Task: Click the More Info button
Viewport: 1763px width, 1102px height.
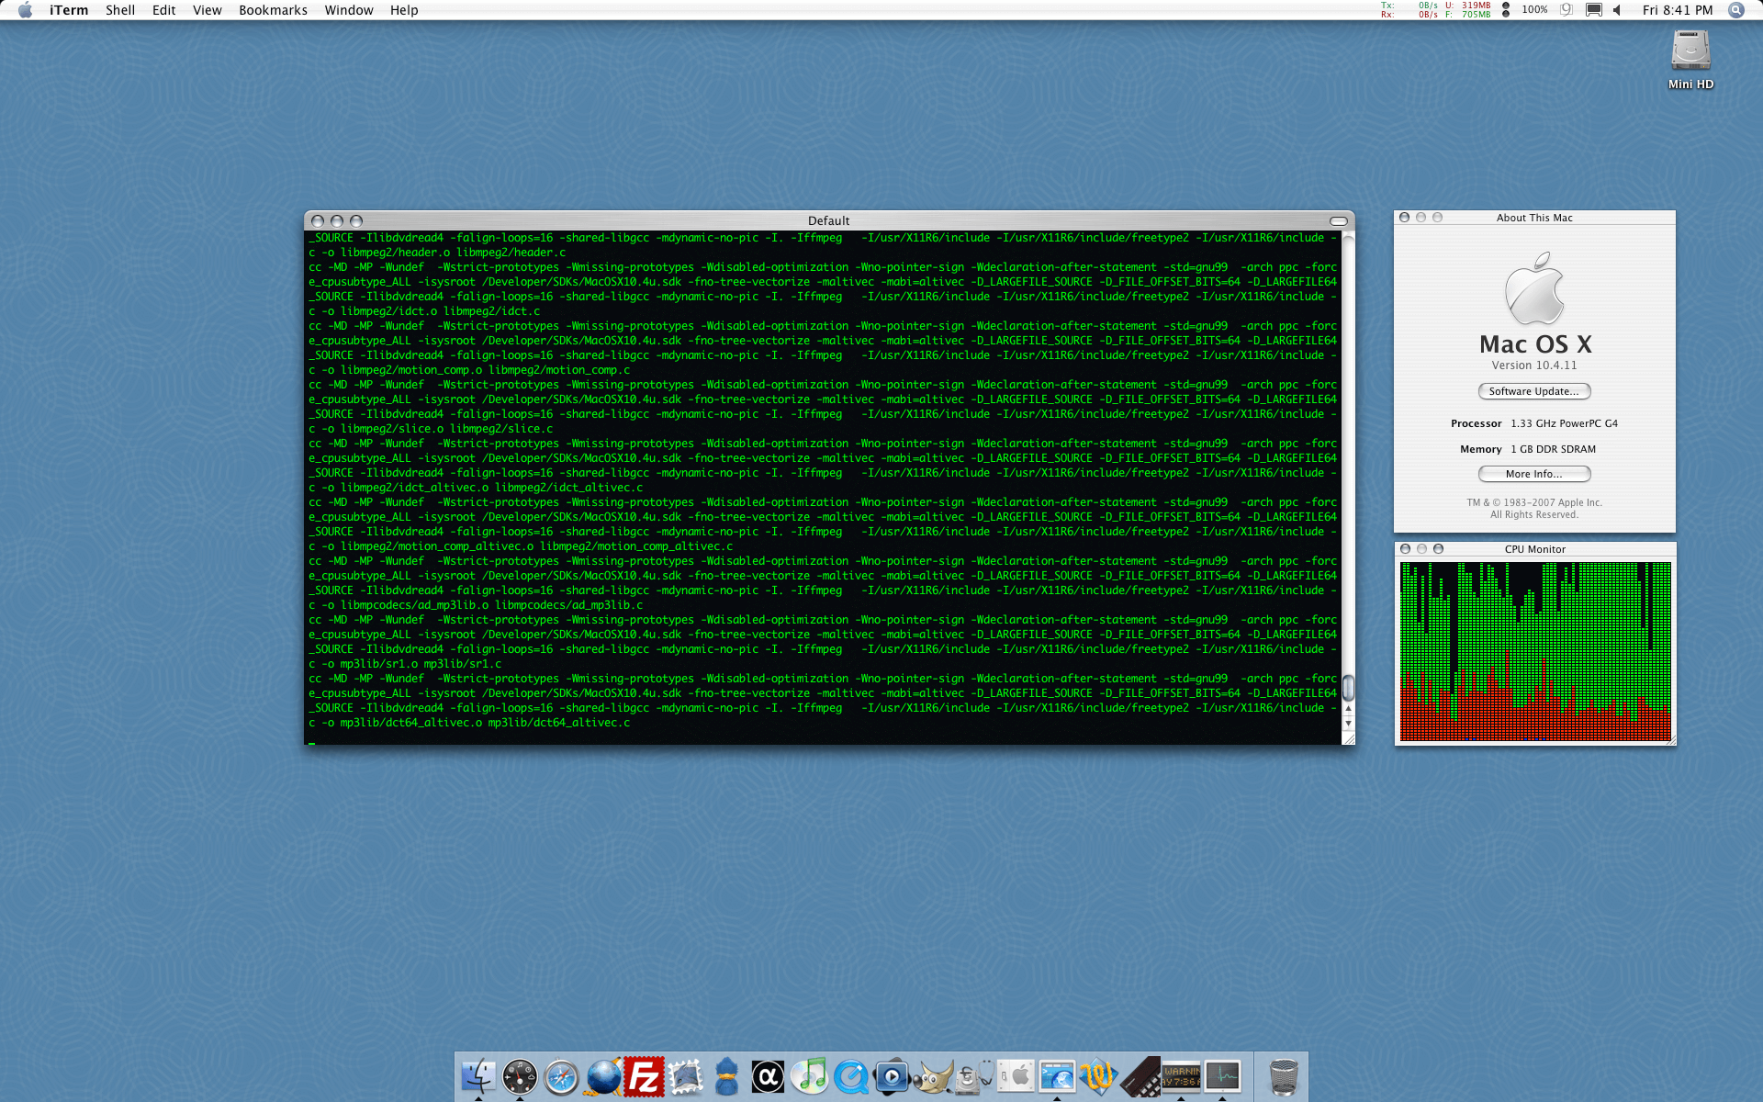Action: point(1533,474)
